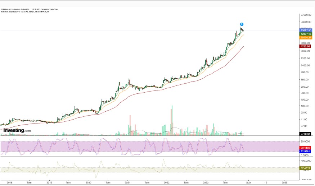Click the 80.0000 level on the stochastic scale
315x186 pixels.
(306, 141)
